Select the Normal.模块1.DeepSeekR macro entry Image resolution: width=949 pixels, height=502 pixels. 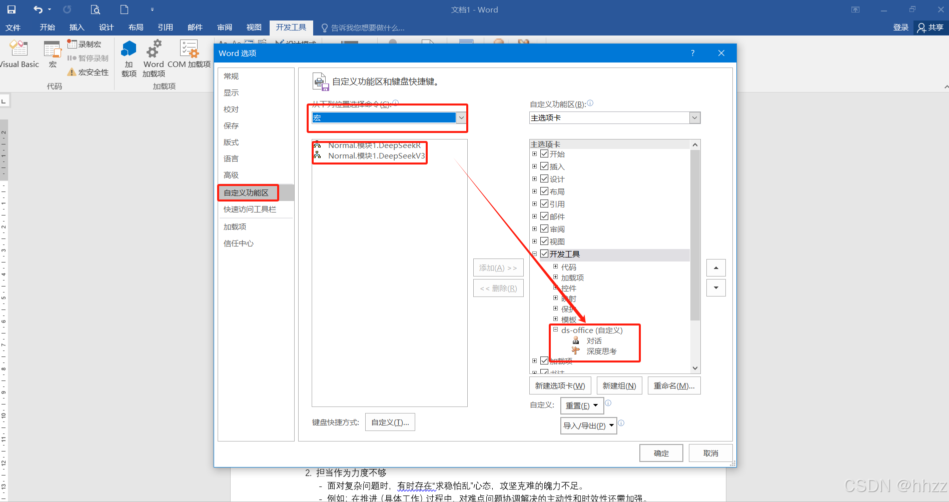click(x=374, y=145)
